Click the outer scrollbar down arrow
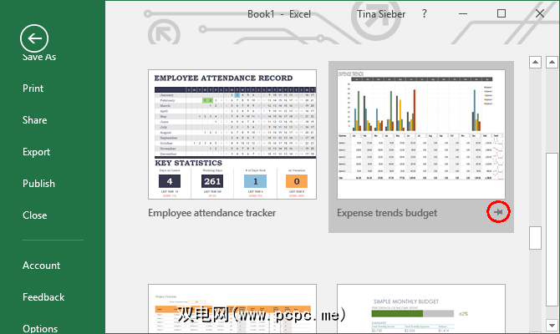 [x=552, y=325]
